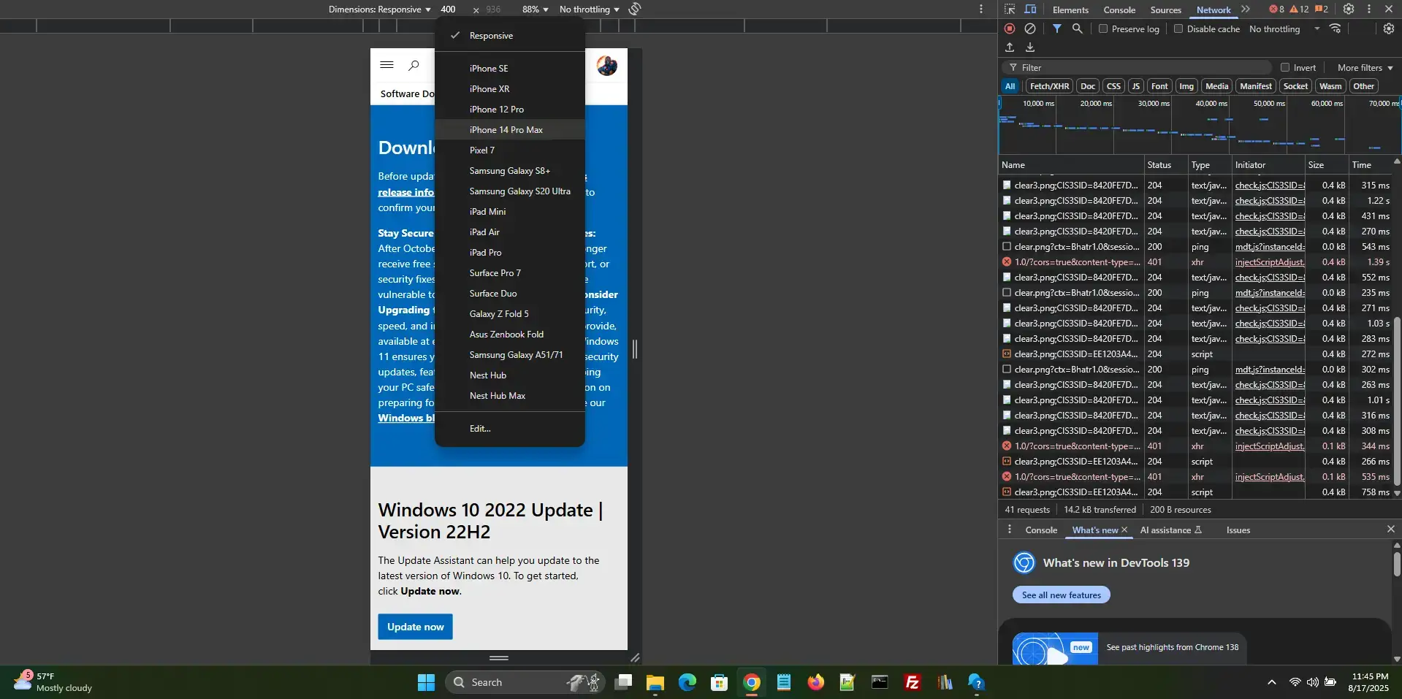Click the network Filter text field

(1136, 67)
